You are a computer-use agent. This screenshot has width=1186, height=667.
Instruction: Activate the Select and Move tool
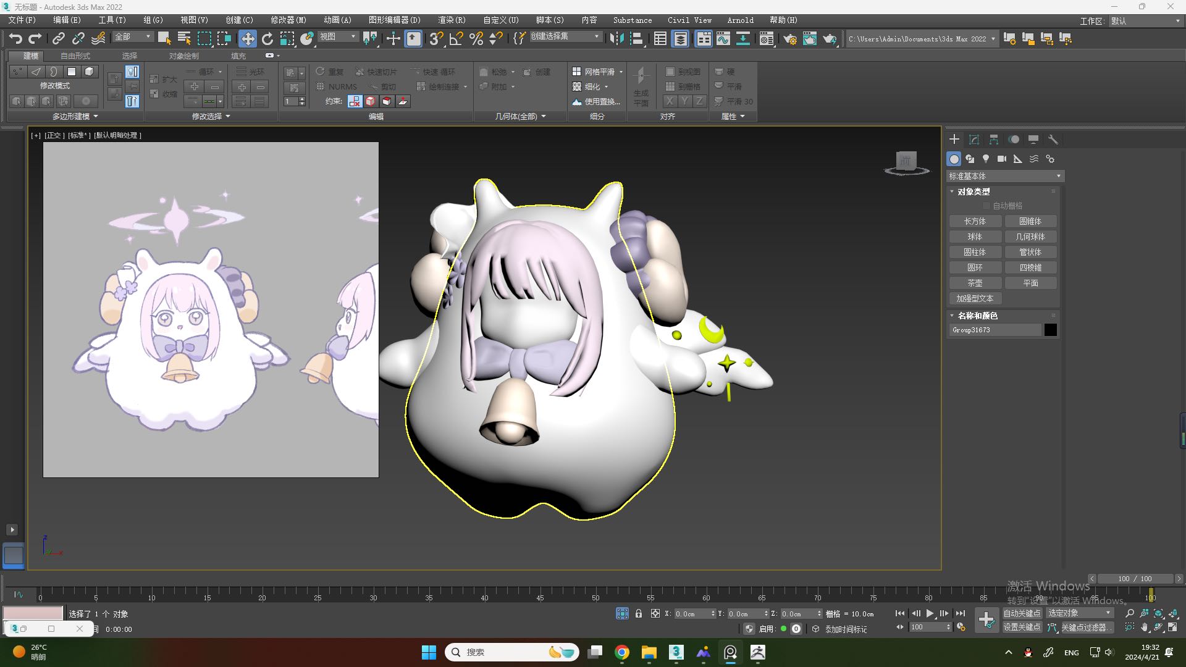coord(247,39)
